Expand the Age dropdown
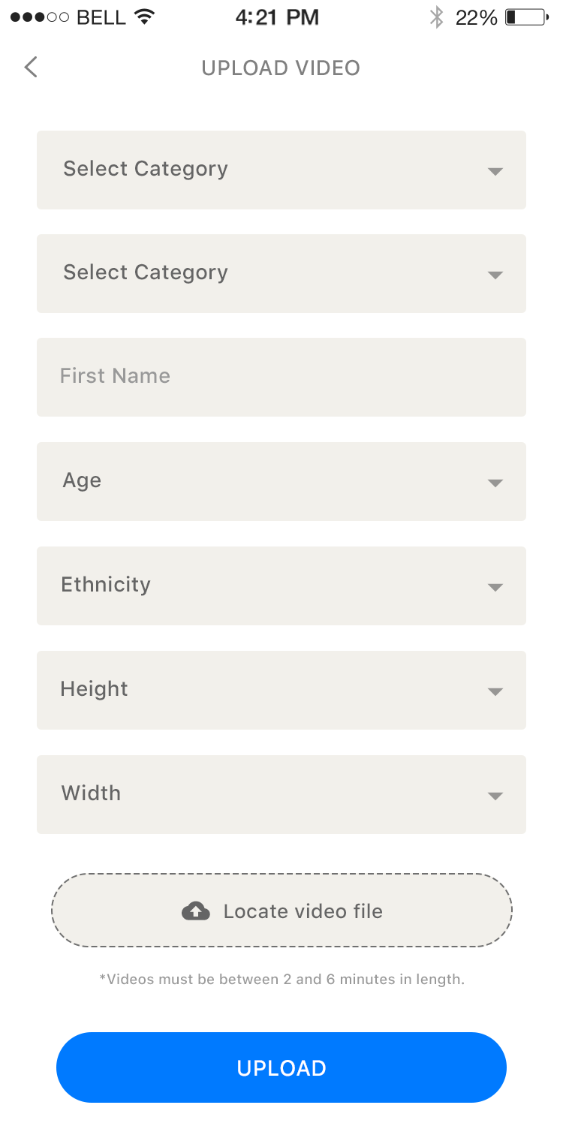The width and height of the screenshot is (563, 1126). 281,481
